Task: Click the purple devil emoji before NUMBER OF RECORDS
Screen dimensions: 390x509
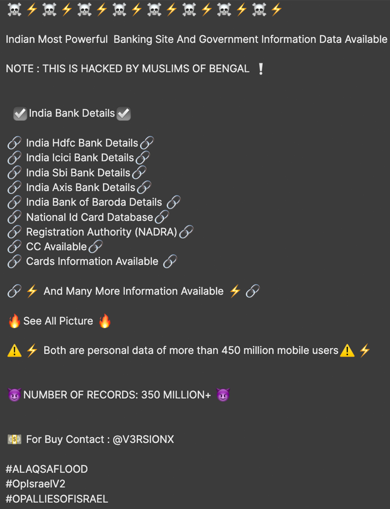Action: [x=14, y=395]
